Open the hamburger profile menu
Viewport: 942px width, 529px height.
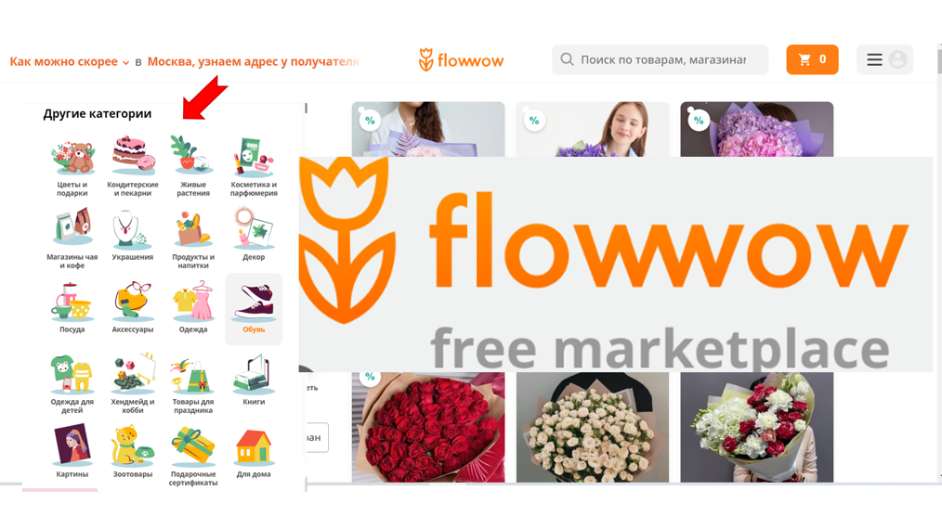point(885,59)
